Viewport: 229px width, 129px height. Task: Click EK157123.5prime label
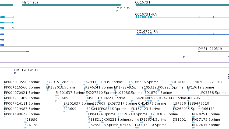(x=146, y=109)
